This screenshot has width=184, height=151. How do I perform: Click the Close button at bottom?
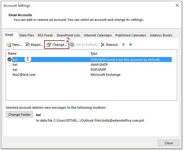pos(169,143)
